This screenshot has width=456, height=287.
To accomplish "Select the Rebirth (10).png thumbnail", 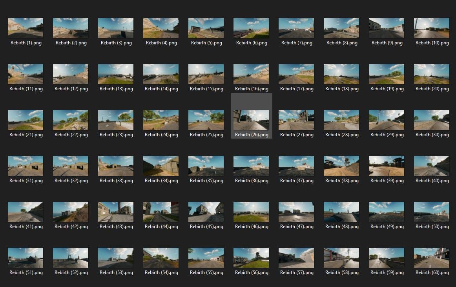I will pos(432,28).
